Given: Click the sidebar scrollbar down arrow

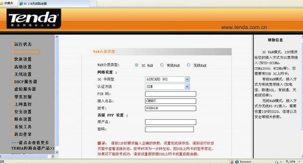Looking at the screenshot, I should [x=57, y=152].
